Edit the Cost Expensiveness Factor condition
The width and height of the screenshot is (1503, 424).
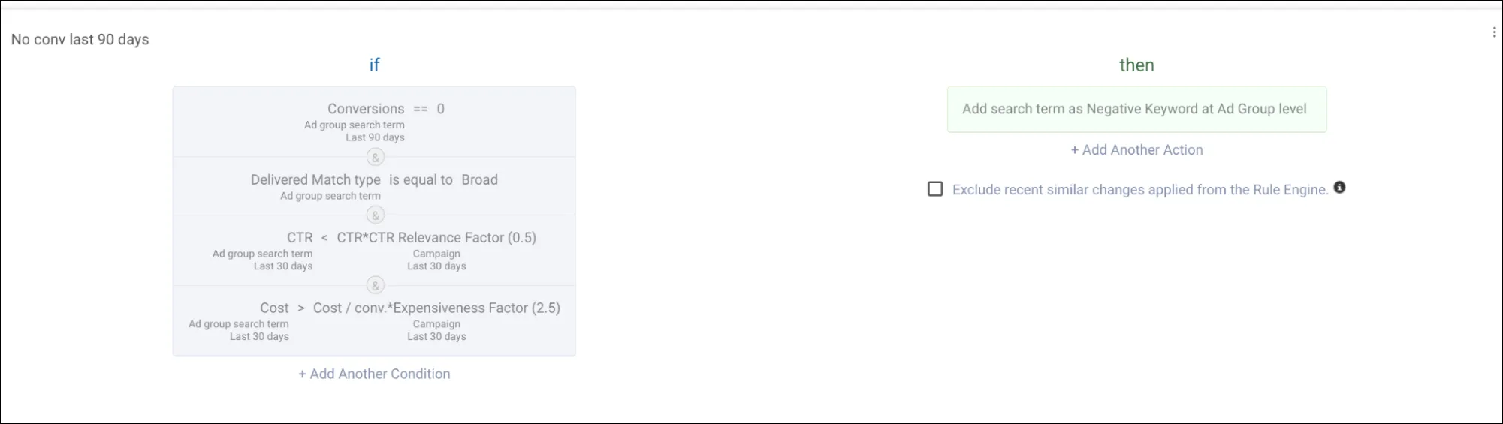(x=374, y=320)
